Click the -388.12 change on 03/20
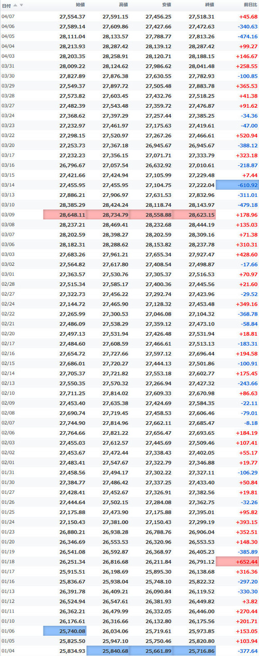The image size is (259, 656). point(247,145)
